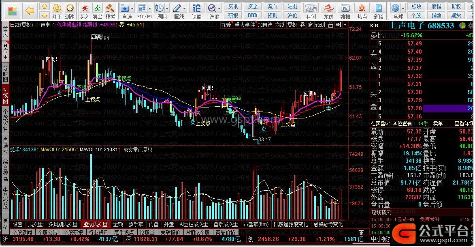Viewport: 475px width, 247px height.
Task: Open the 龙虎 dragon icon
Action: 328,8
